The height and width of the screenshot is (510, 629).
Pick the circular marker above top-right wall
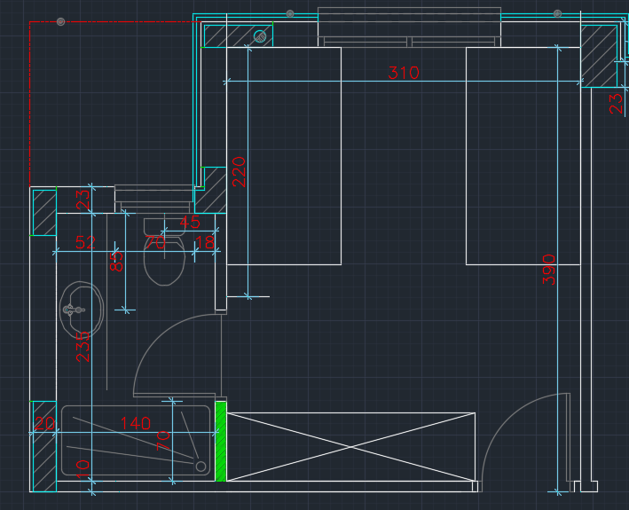tap(558, 14)
